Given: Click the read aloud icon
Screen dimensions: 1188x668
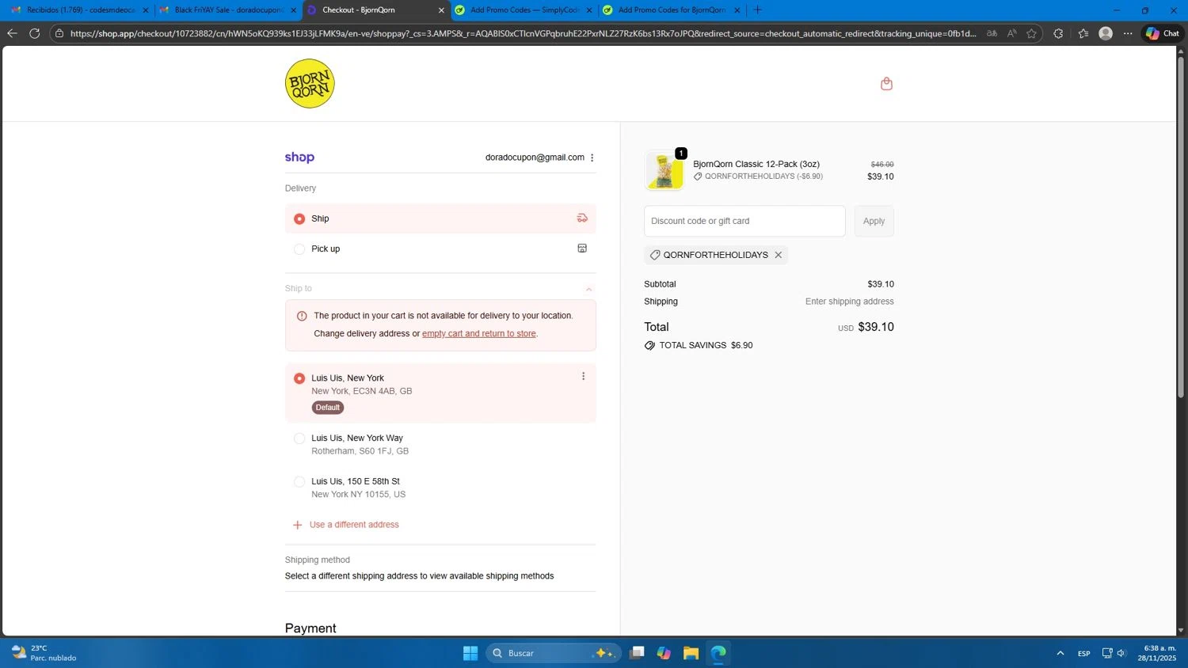Looking at the screenshot, I should click(1011, 33).
